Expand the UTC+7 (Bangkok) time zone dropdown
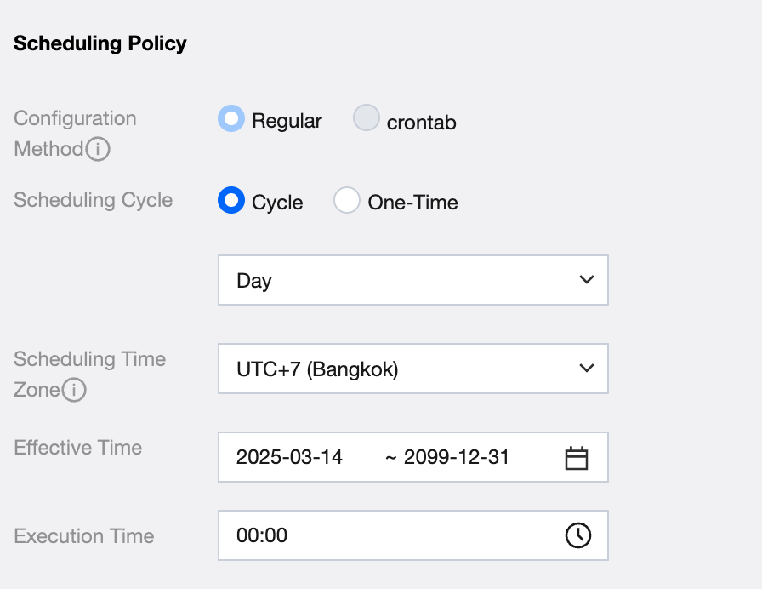 412,369
